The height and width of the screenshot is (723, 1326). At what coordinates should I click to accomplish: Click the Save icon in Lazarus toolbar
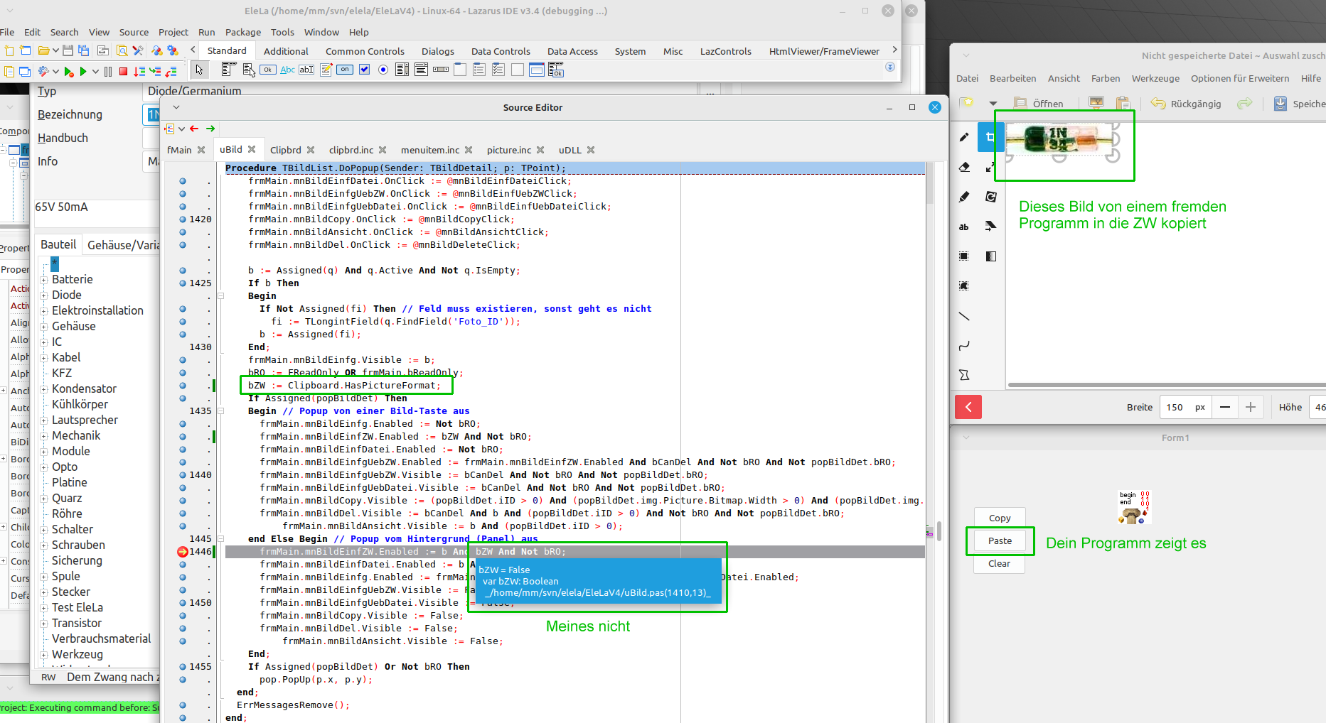(68, 50)
